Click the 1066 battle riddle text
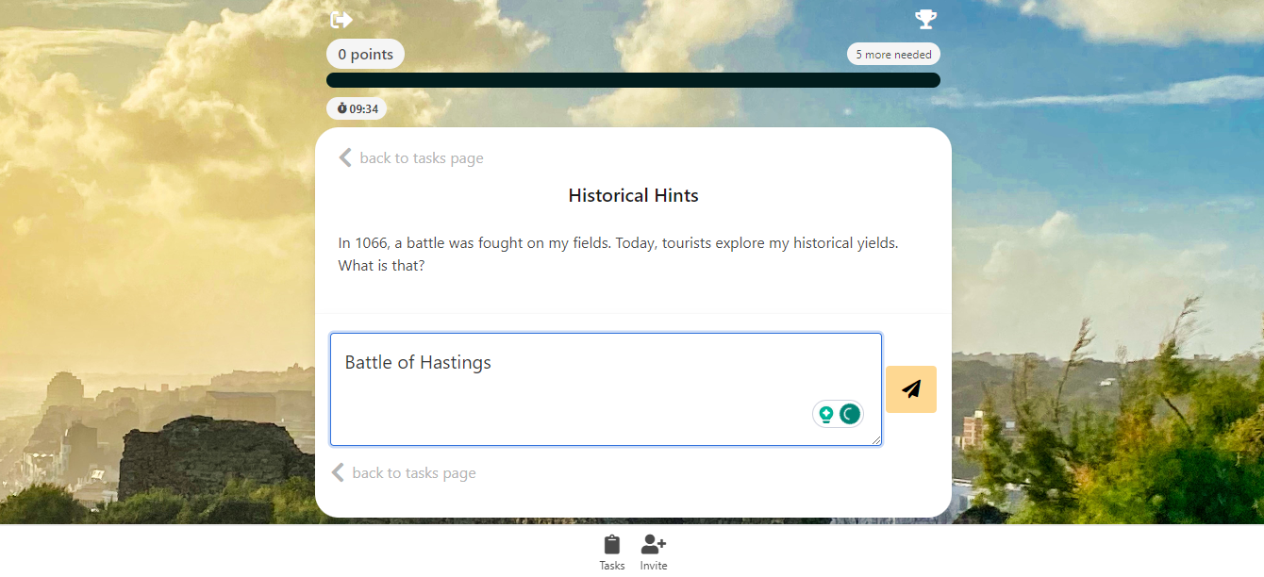Image resolution: width=1264 pixels, height=577 pixels. tap(618, 255)
